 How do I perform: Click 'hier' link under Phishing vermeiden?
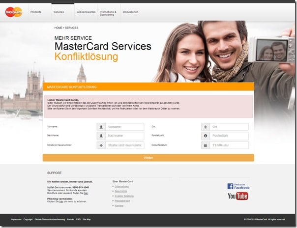(61, 201)
